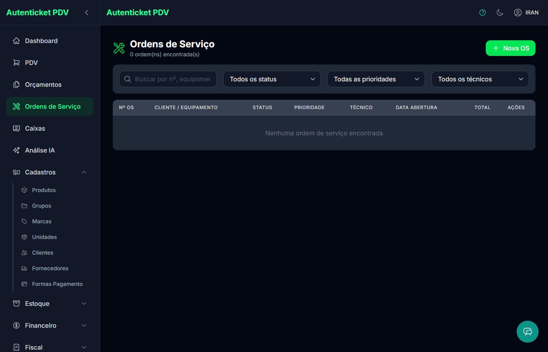Open Orçamentos from the sidebar
Image resolution: width=548 pixels, height=352 pixels.
click(x=43, y=84)
